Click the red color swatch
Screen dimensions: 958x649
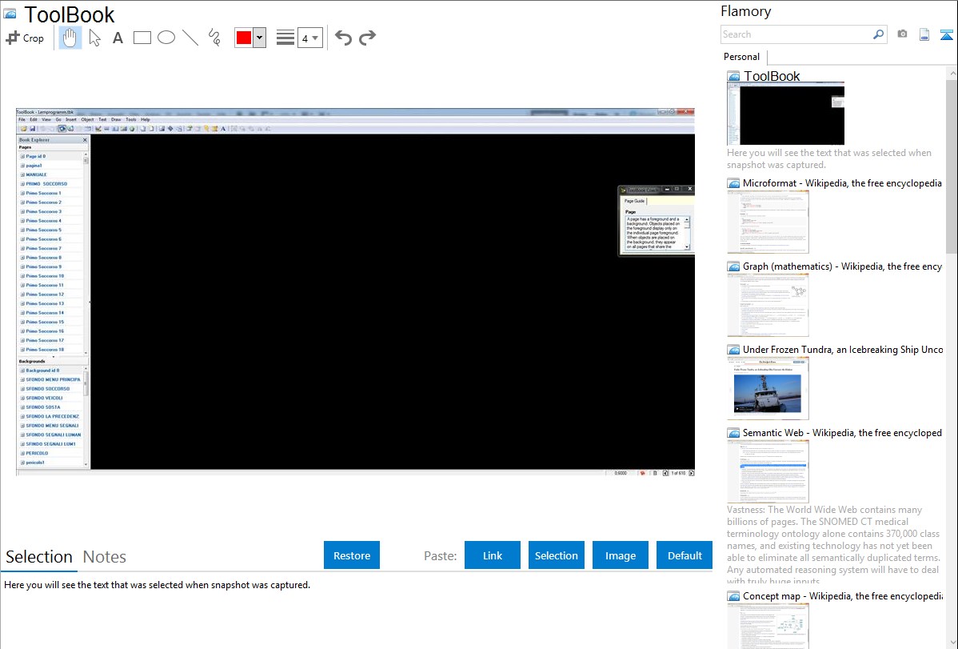pos(244,38)
